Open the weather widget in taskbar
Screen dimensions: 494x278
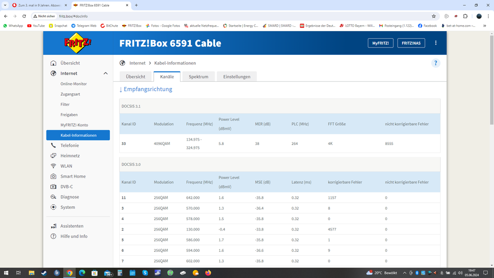click(x=381, y=273)
